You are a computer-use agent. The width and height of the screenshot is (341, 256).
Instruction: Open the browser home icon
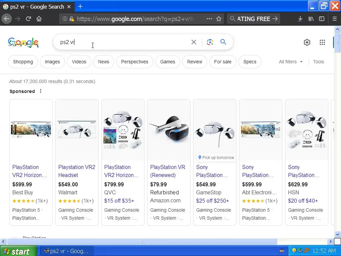point(39,19)
